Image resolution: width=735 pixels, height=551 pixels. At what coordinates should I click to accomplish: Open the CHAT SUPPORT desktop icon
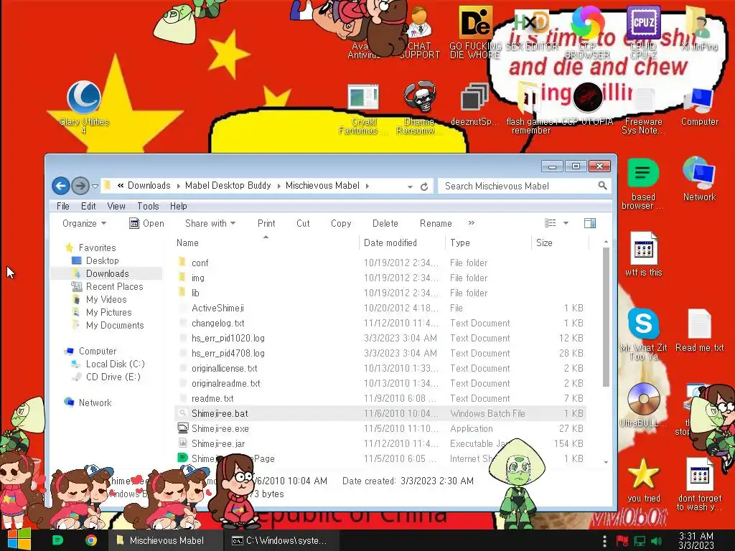[x=419, y=33]
